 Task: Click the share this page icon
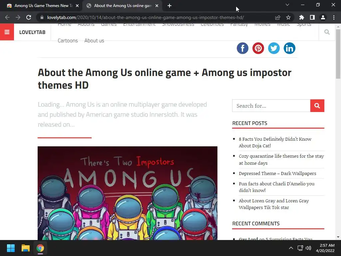click(278, 17)
